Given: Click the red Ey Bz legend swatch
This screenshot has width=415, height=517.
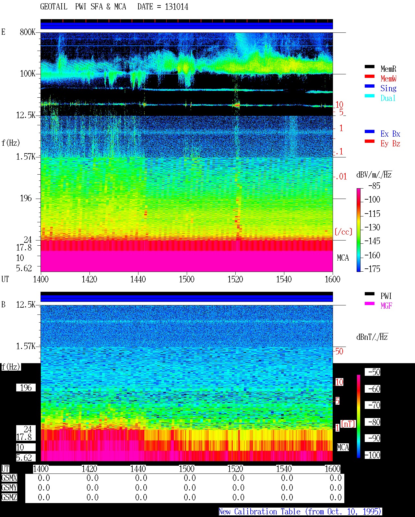Looking at the screenshot, I should pyautogui.click(x=370, y=142).
